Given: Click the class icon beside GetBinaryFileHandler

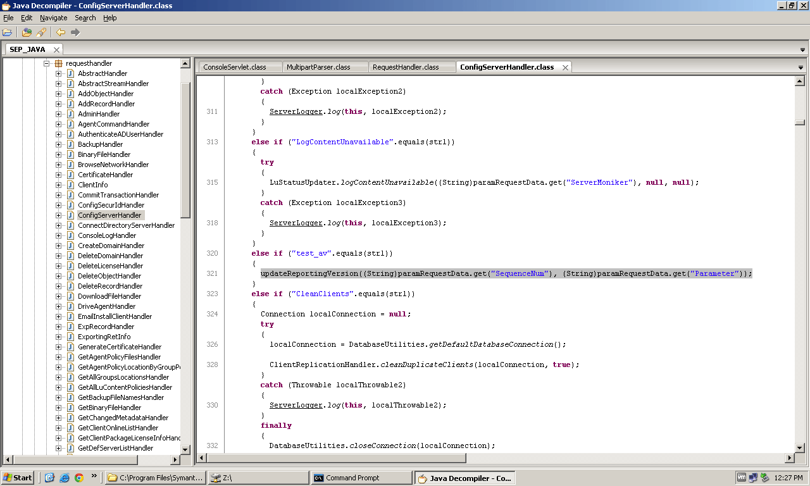Looking at the screenshot, I should pyautogui.click(x=70, y=408).
